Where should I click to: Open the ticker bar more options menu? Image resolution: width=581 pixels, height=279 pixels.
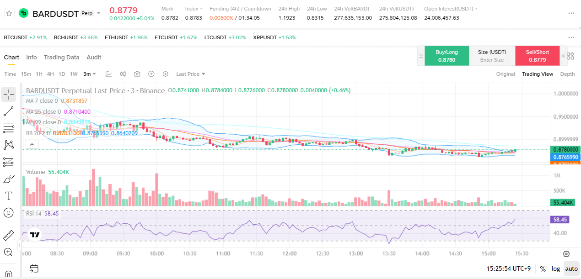click(571, 37)
